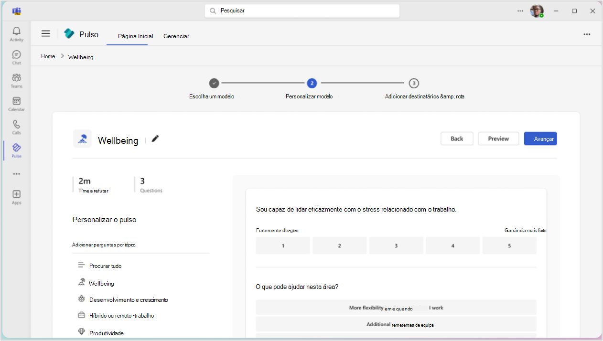The width and height of the screenshot is (603, 341).
Task: Click step 3 Adicionar destinatários in progress
Action: coord(414,83)
